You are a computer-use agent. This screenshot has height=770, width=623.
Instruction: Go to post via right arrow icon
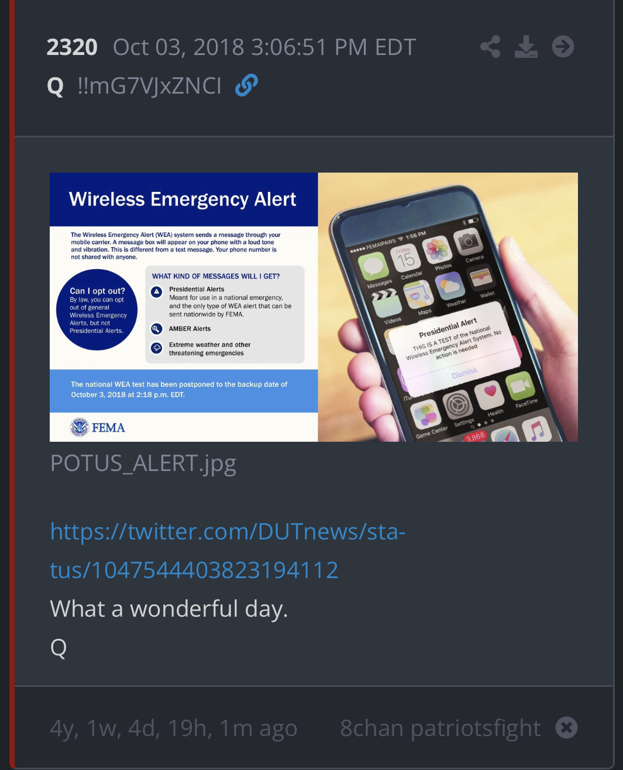click(563, 47)
